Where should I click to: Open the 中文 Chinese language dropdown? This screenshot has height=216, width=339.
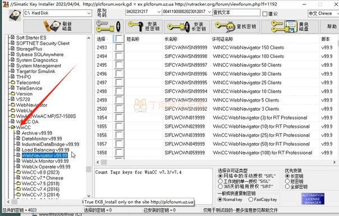pyautogui.click(x=323, y=13)
